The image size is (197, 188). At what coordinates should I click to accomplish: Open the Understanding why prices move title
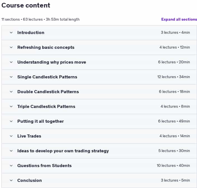52,62
